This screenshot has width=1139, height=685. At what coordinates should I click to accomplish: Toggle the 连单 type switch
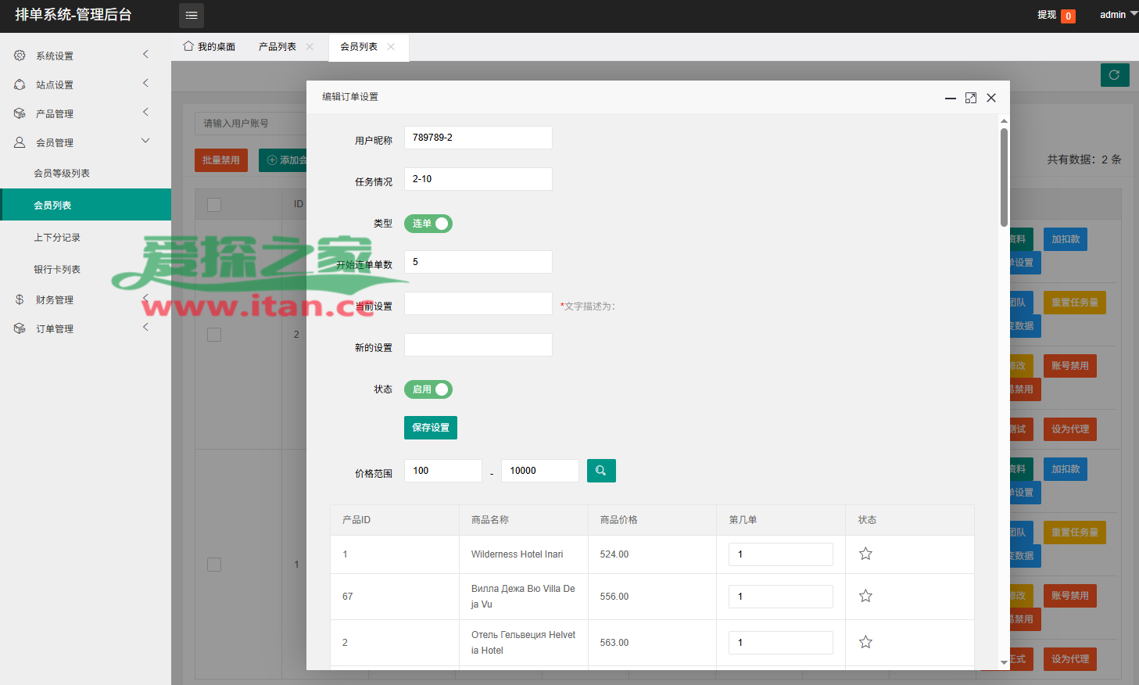pyautogui.click(x=428, y=224)
